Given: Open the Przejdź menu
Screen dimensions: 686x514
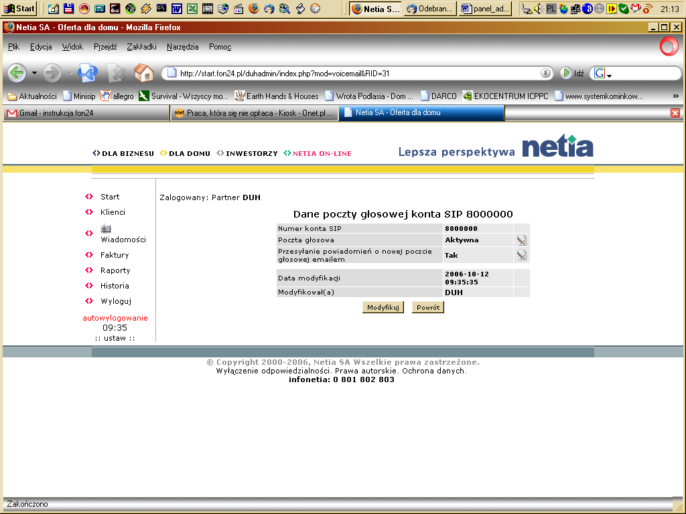Looking at the screenshot, I should (x=105, y=47).
